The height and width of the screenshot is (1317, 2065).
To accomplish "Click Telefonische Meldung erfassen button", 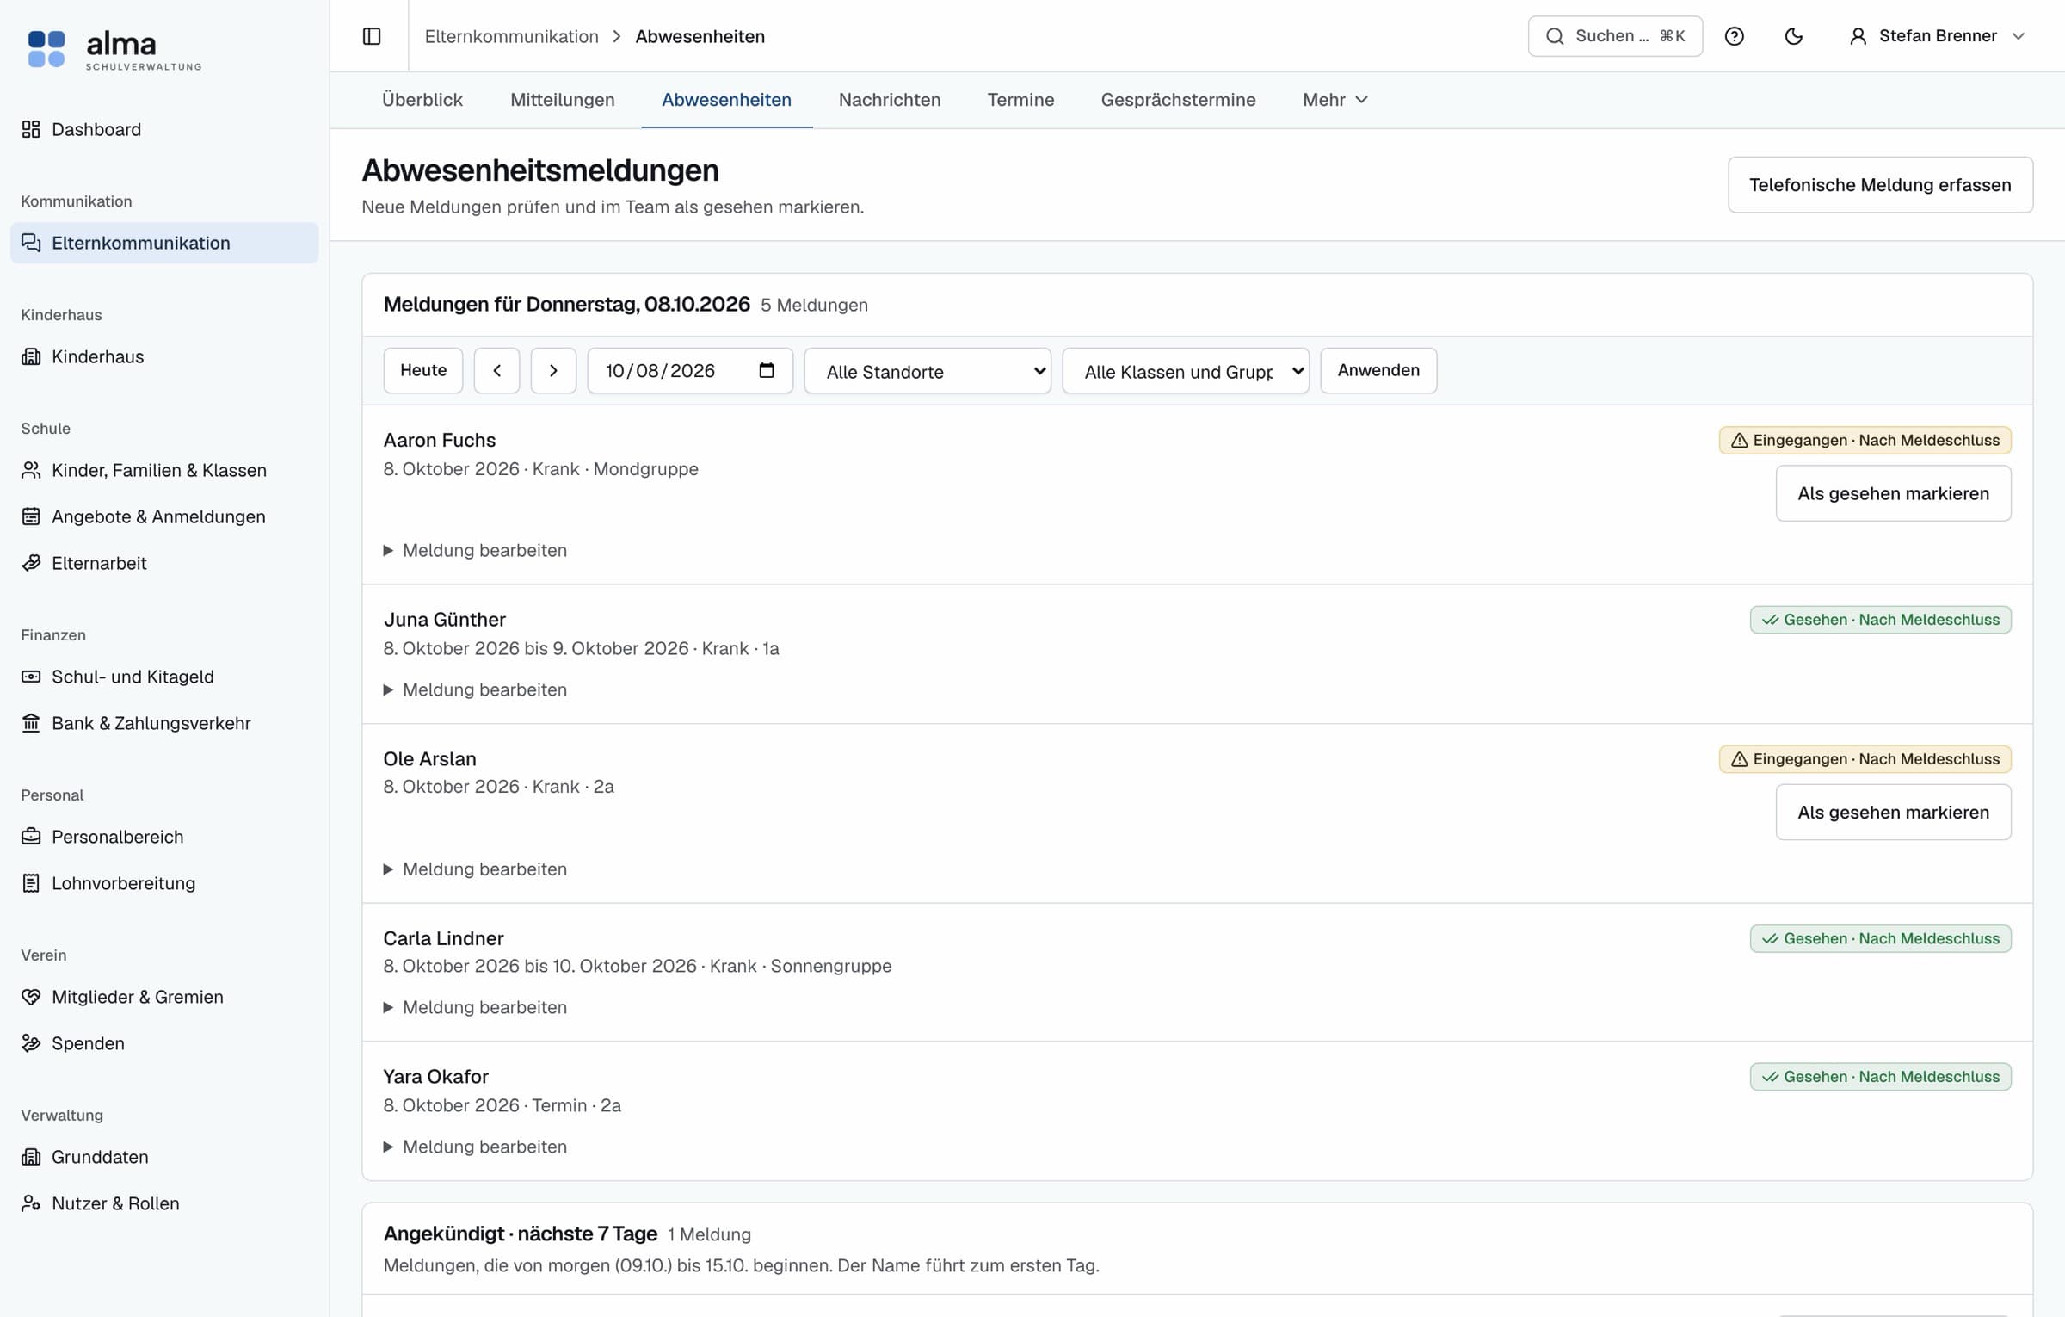I will 1880,185.
